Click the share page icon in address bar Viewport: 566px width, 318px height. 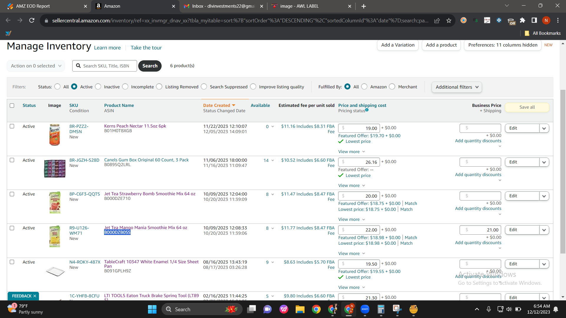point(437,20)
